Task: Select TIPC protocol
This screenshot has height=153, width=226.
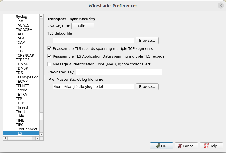Action: tap(21, 124)
